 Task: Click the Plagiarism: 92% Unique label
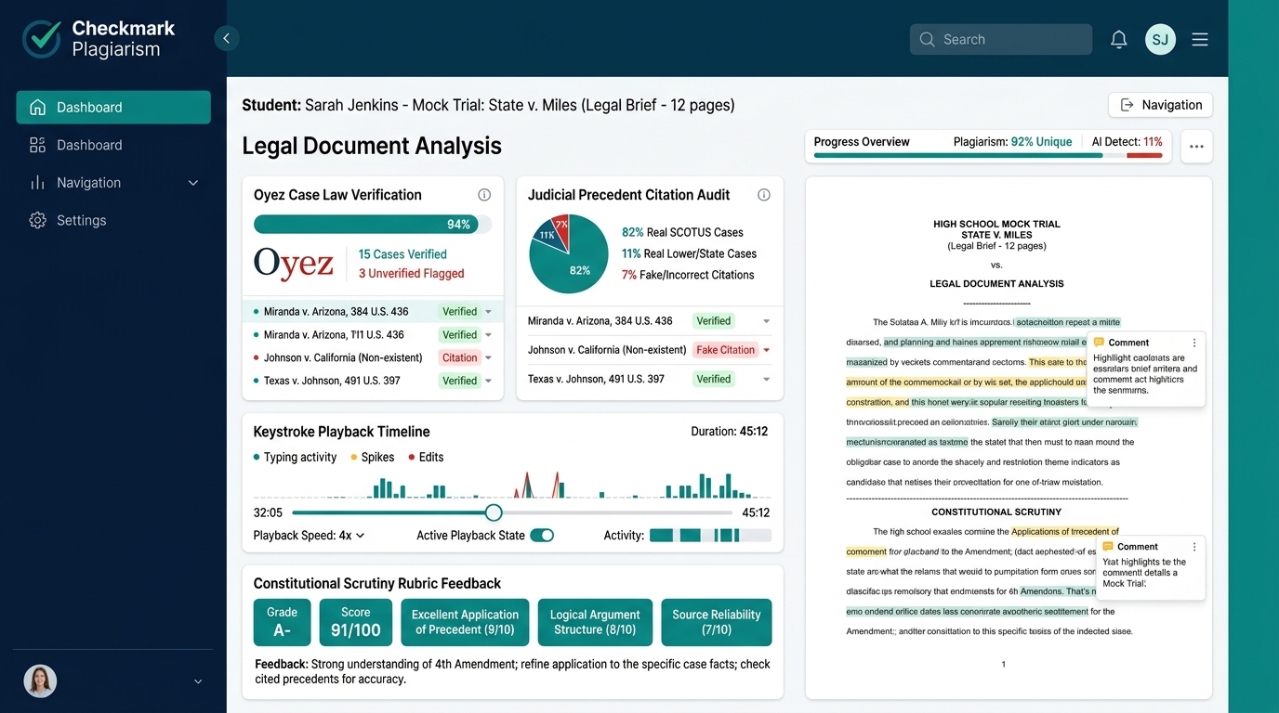tap(1012, 142)
